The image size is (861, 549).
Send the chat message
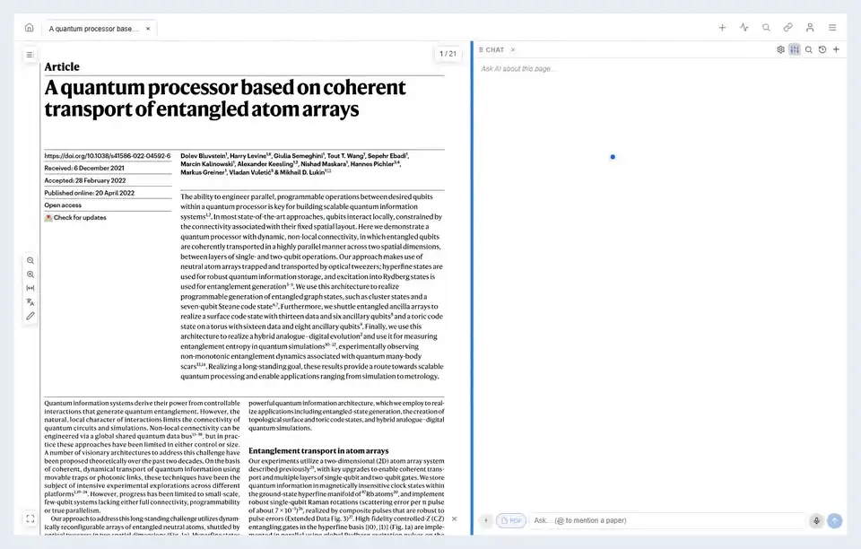tap(835, 520)
